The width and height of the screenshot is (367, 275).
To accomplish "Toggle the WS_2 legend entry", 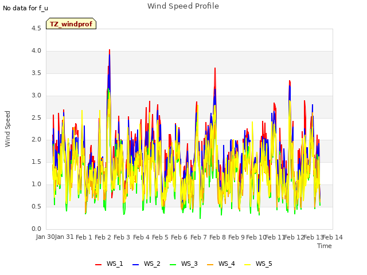I will pyautogui.click(x=146, y=264).
